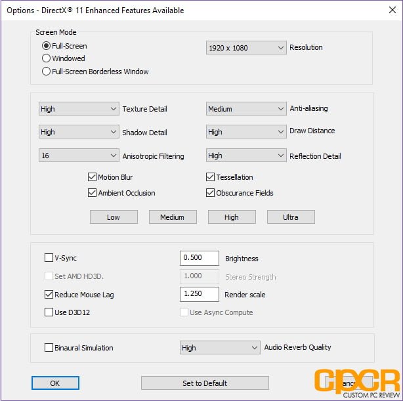Choose Full-Screen Borderless Window mode
Viewport: 403px width, 401px height.
coord(46,71)
